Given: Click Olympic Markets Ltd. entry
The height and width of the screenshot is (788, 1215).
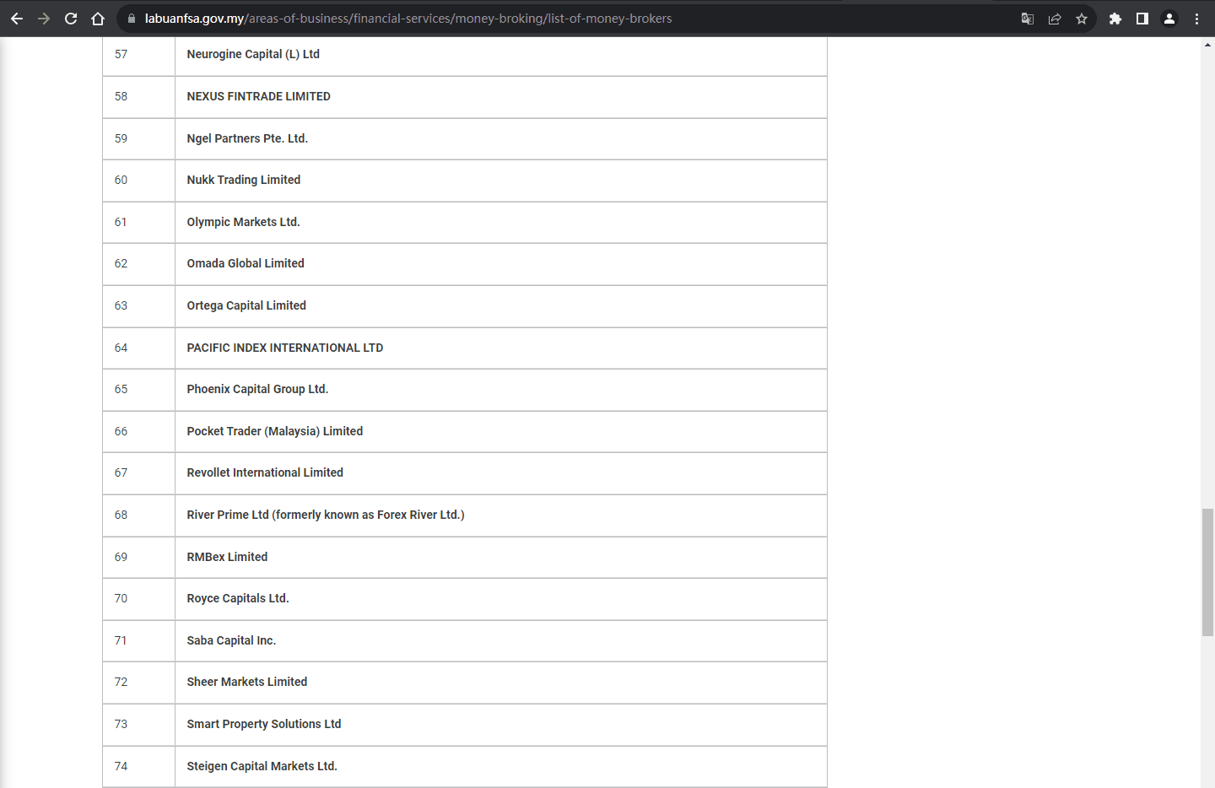Looking at the screenshot, I should pyautogui.click(x=243, y=222).
